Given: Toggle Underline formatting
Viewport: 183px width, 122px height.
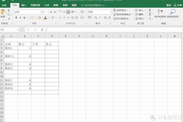Looking at the screenshot, I should pos(24,17).
